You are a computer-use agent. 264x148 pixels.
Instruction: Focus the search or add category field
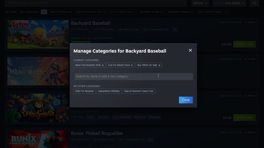pyautogui.click(x=133, y=76)
